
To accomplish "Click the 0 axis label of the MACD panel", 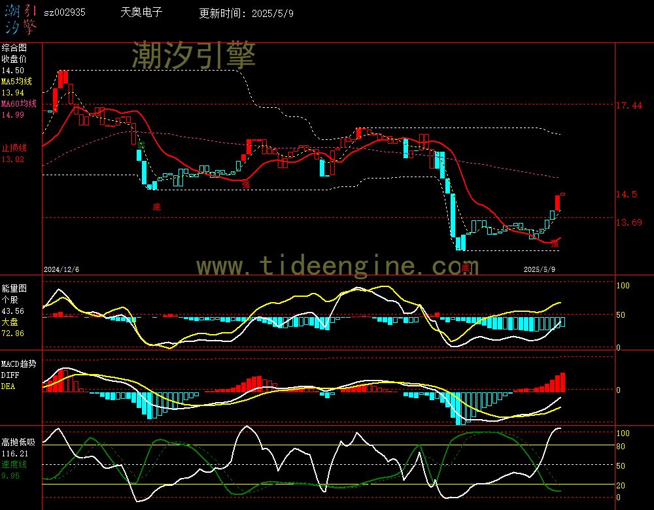I will [x=618, y=390].
